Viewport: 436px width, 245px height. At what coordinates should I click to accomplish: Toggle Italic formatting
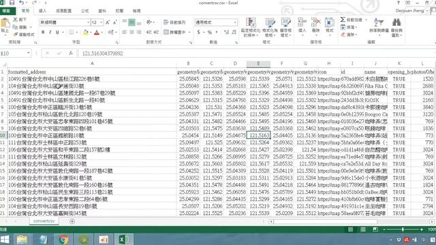50,33
